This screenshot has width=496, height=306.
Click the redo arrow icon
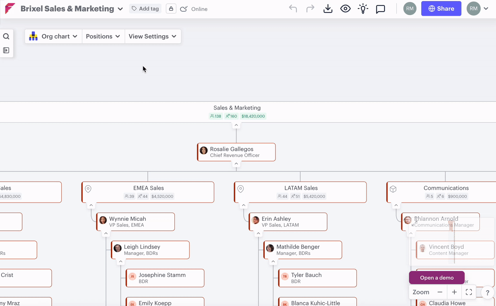(x=310, y=9)
